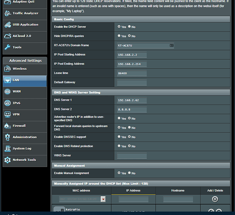The image size is (235, 215).
Task: Click the Tools wrench icon
Action: [7, 47]
